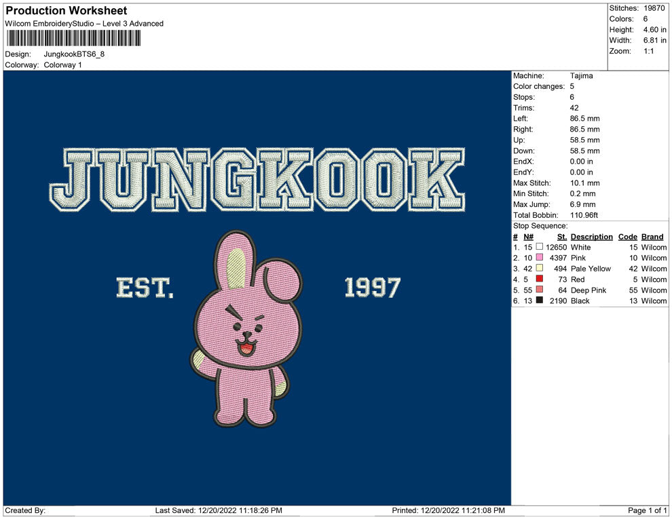Click the Up value '58.5 mm'

coord(585,140)
